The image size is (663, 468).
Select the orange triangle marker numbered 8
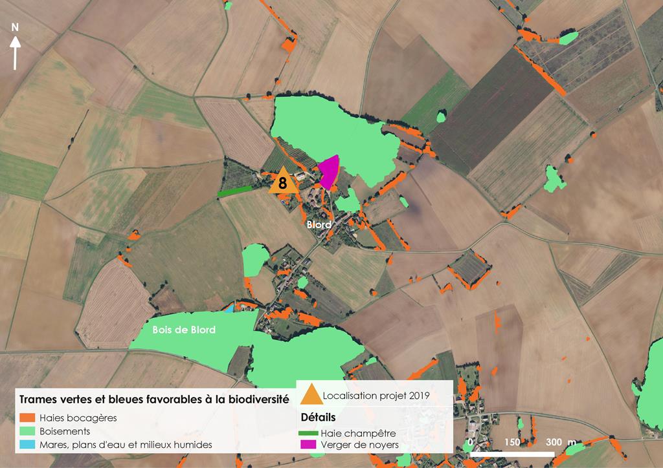(283, 182)
